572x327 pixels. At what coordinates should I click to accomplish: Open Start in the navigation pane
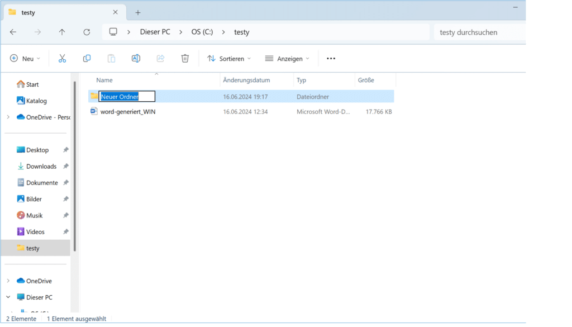28,84
